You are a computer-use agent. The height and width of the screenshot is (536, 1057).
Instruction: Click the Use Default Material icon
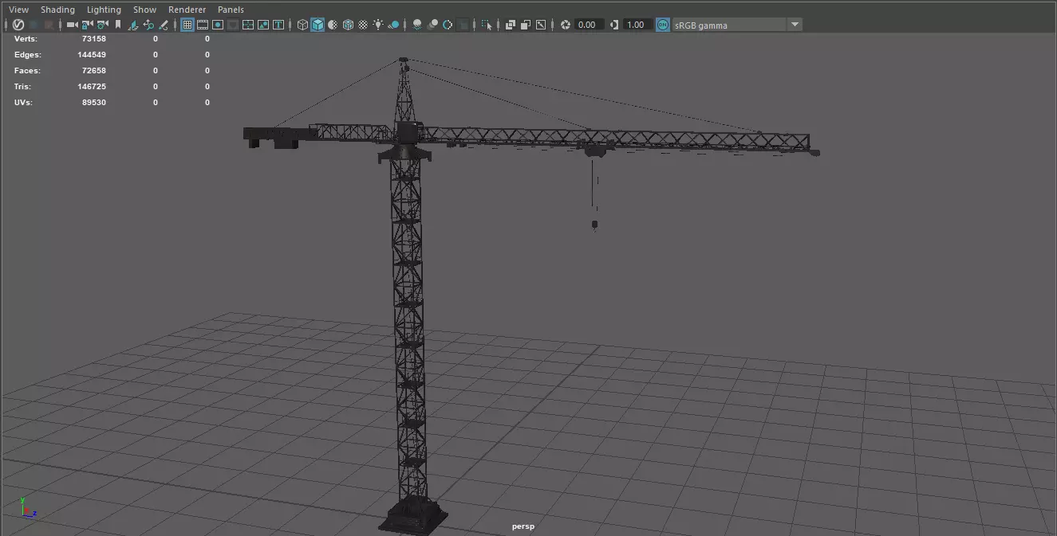pyautogui.click(x=333, y=25)
